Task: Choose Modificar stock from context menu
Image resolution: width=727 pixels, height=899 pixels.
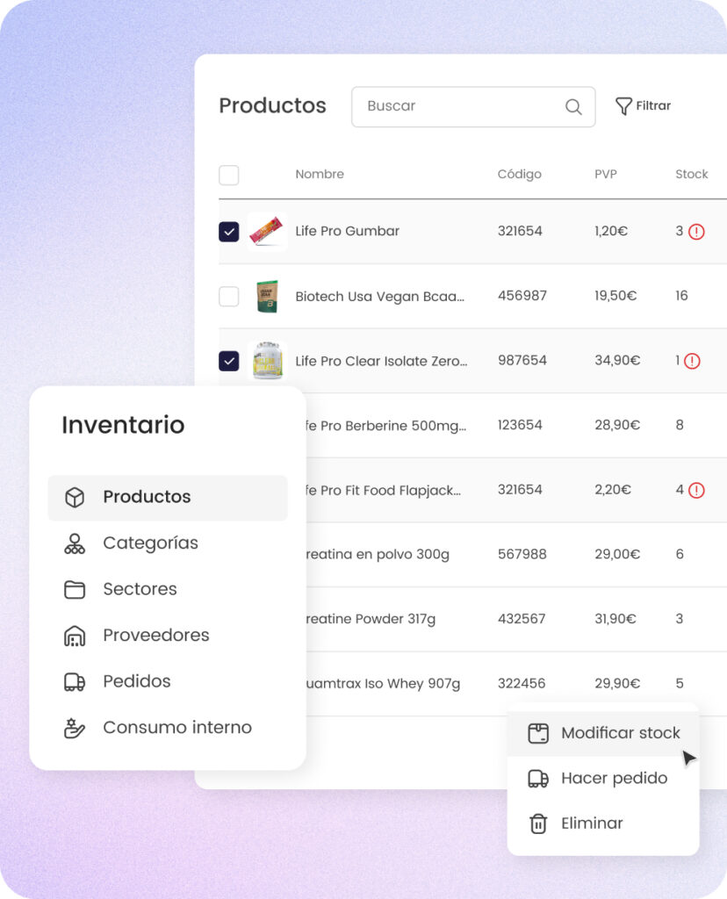Action: point(602,733)
